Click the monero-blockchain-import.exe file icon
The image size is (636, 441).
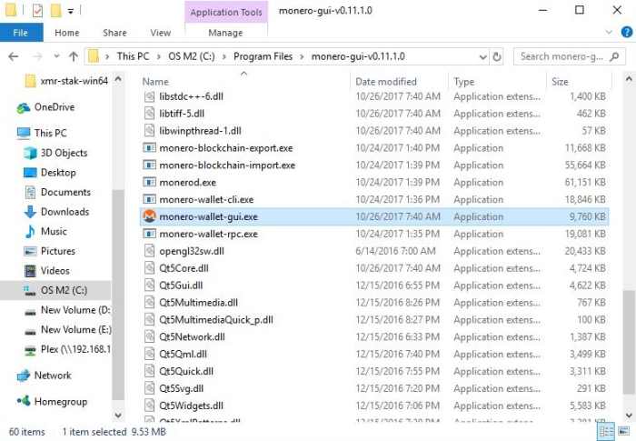pos(149,165)
